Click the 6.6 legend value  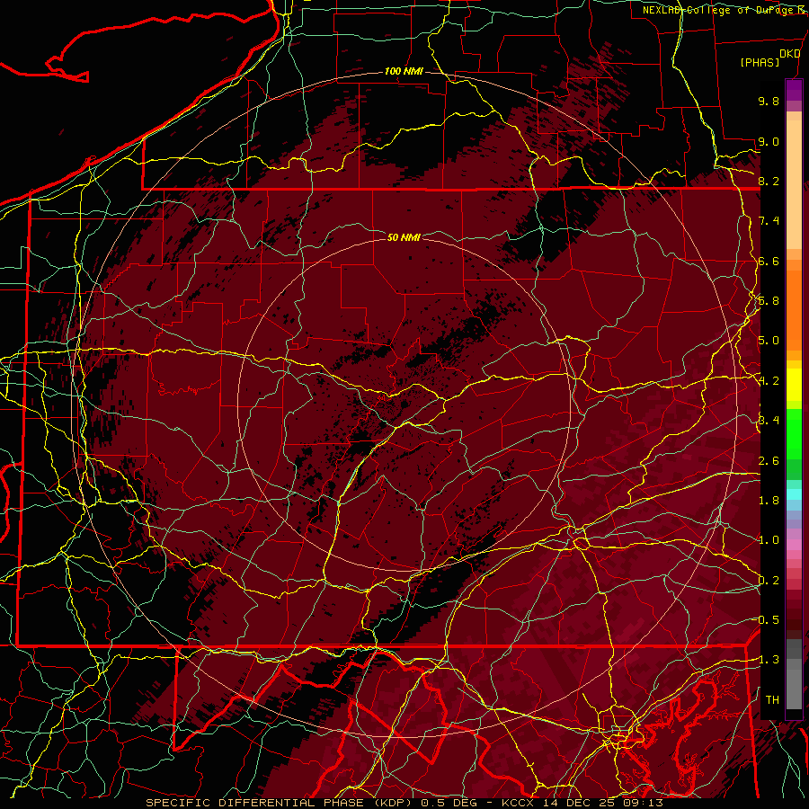pyautogui.click(x=769, y=261)
